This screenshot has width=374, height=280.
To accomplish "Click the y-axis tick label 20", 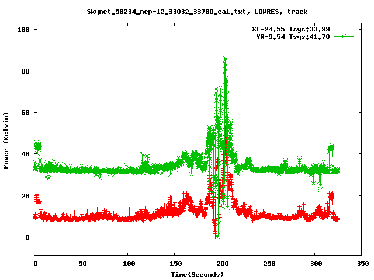I will coord(25,196).
